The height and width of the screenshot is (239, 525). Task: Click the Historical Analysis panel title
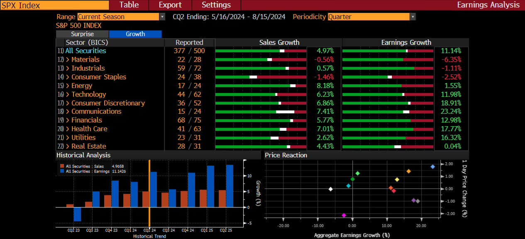83,155
